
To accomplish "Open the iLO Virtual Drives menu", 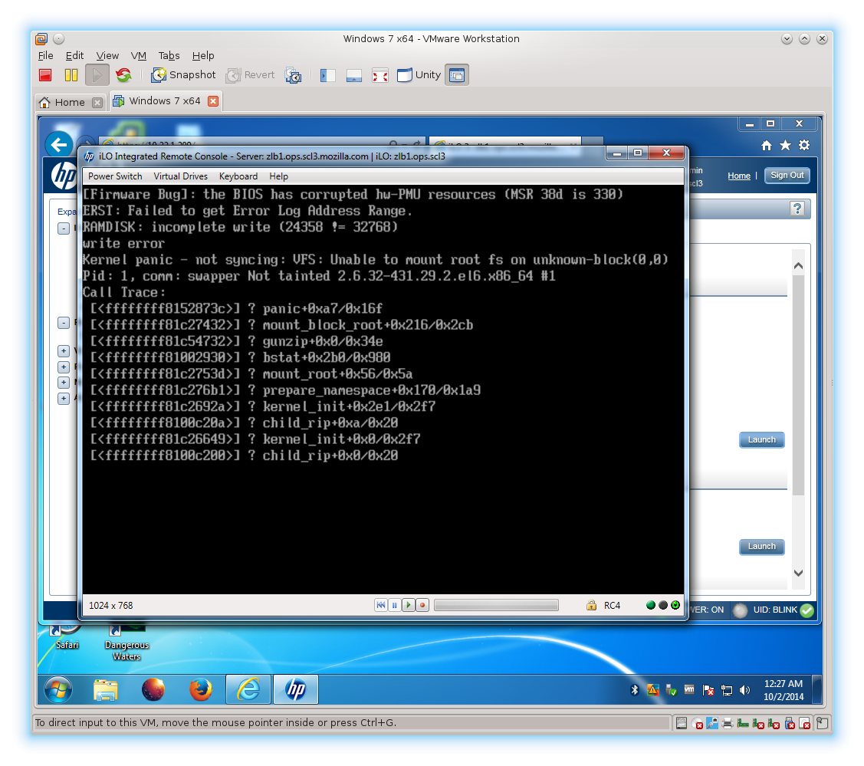I will pos(181,176).
